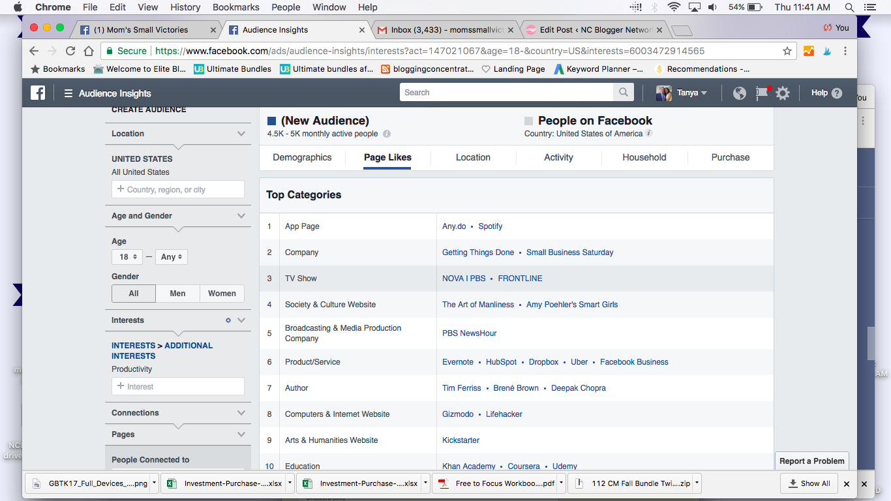The image size is (891, 501).
Task: Select the All gender option
Action: (x=134, y=294)
